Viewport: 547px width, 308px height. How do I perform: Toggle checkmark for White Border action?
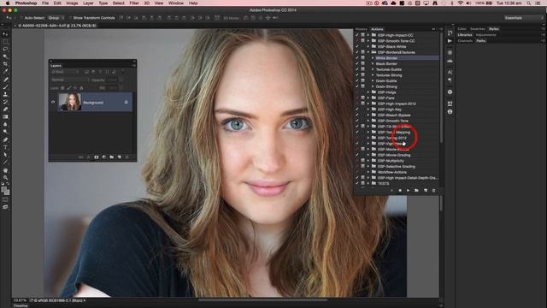(x=357, y=58)
